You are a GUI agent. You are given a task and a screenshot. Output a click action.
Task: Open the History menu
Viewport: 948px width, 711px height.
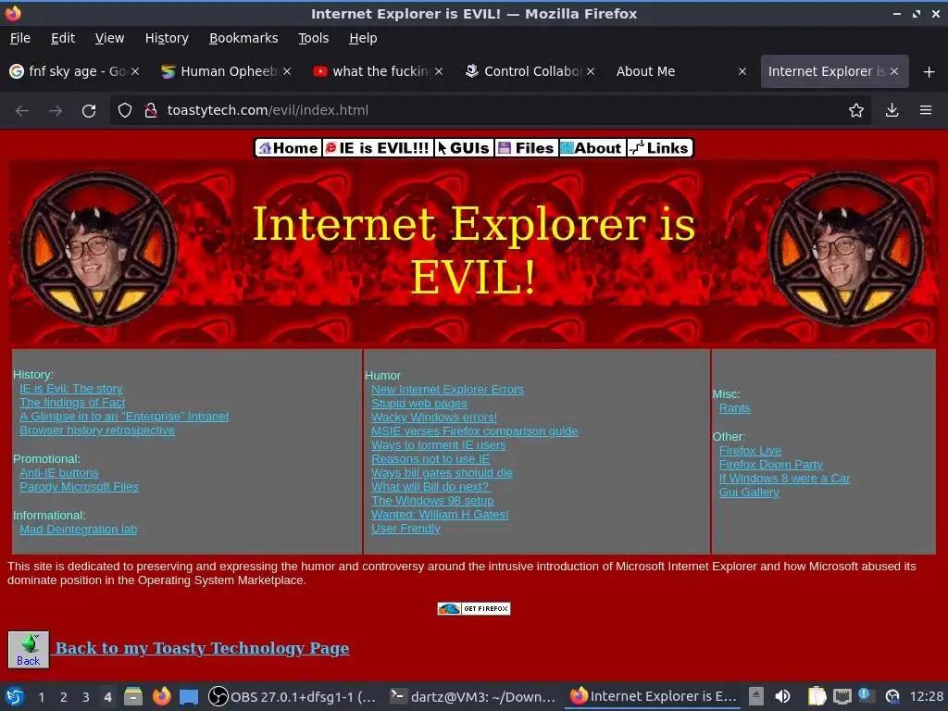point(167,38)
